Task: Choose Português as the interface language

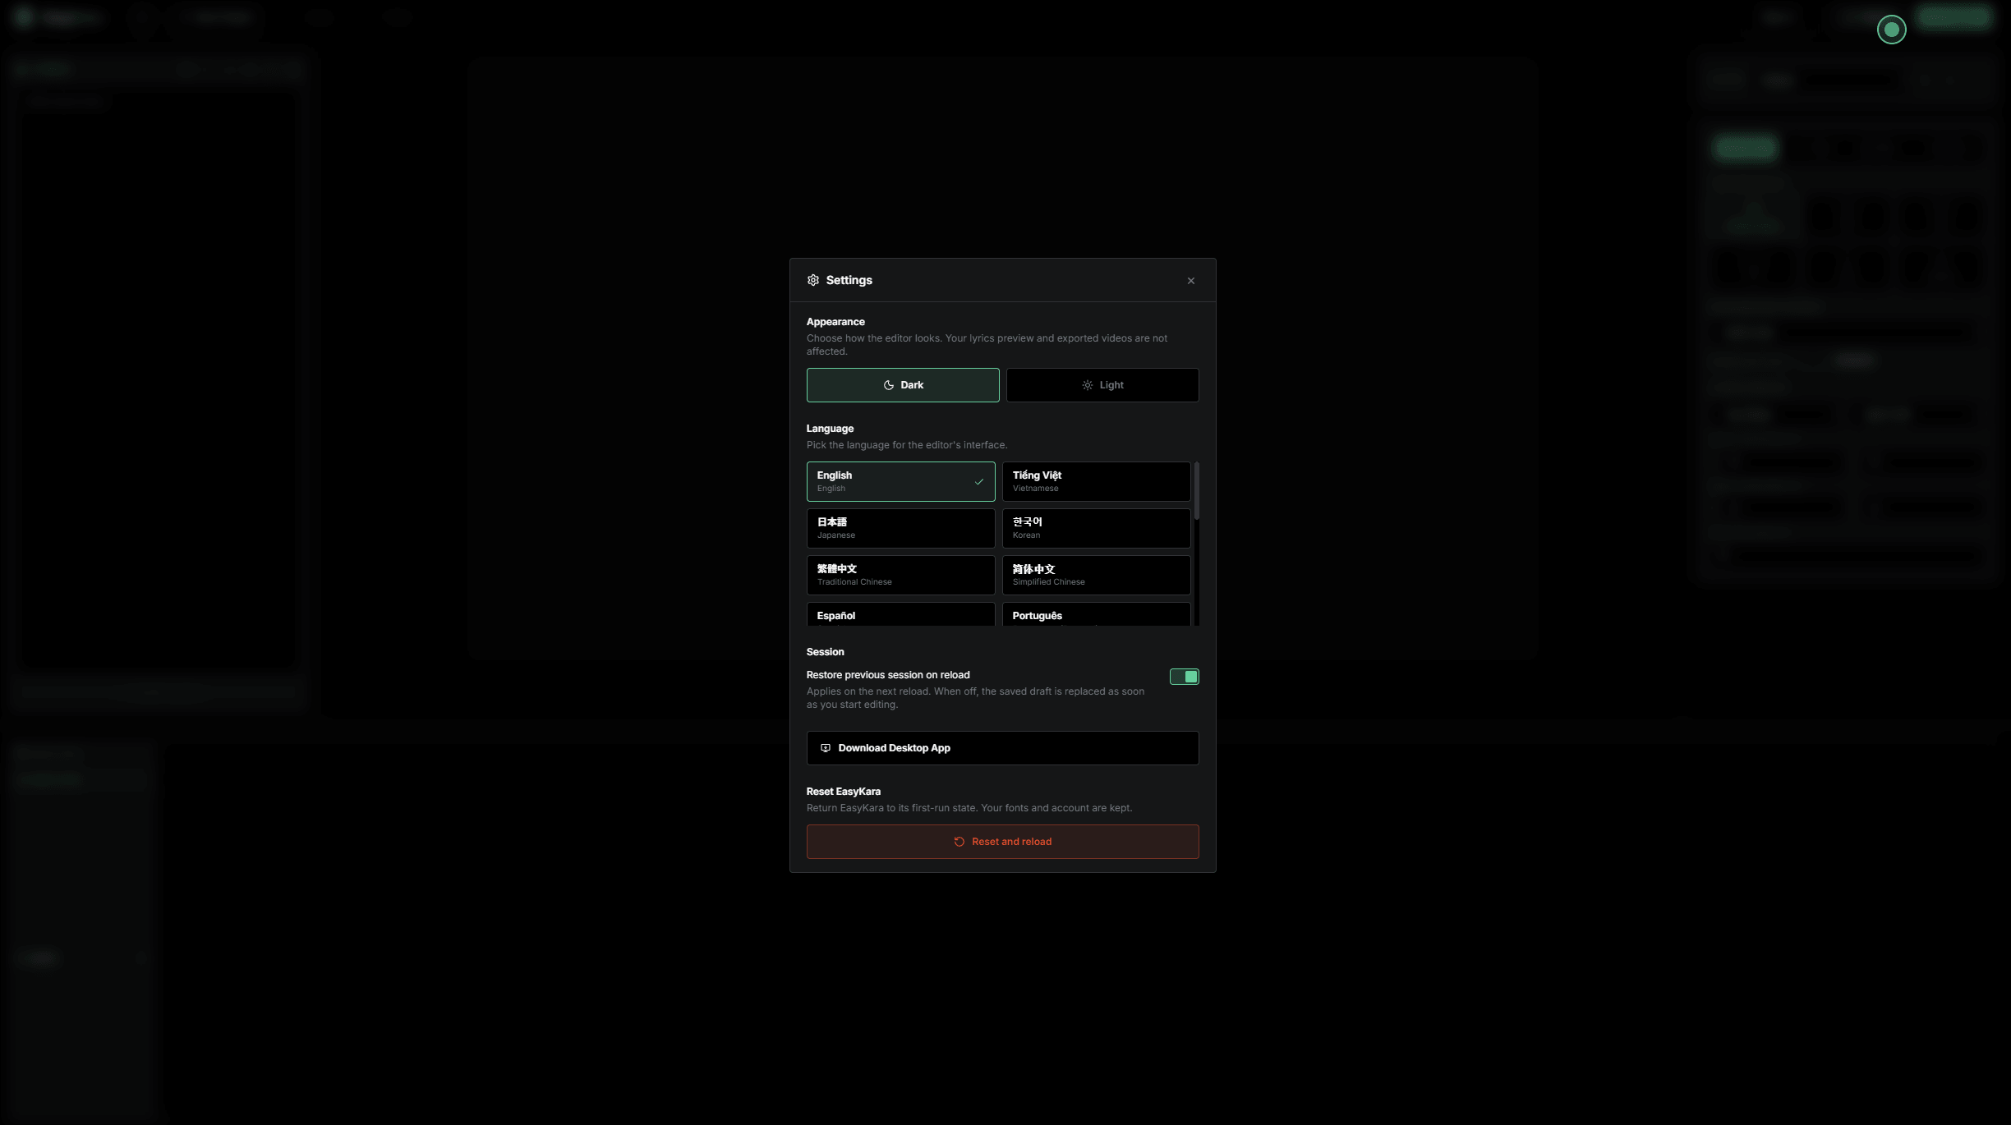Action: [1096, 614]
